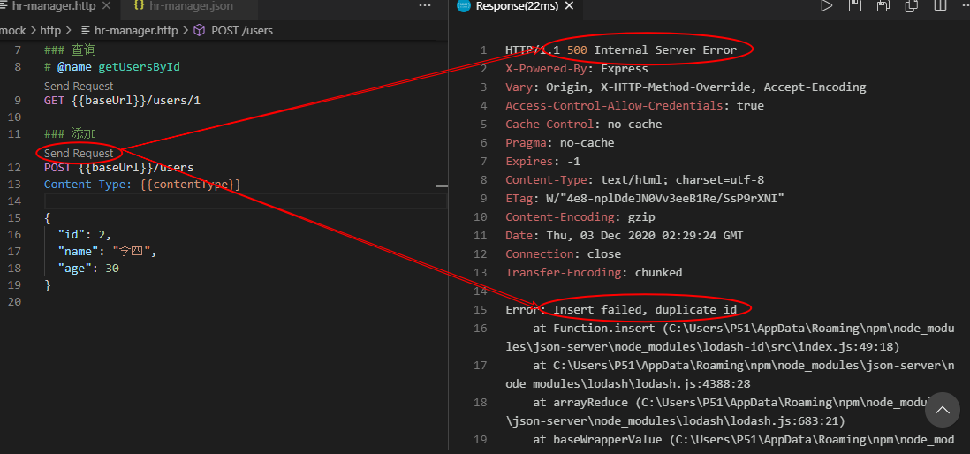This screenshot has height=454, width=970.
Task: Switch to the hr-manager.json tab
Action: click(189, 6)
